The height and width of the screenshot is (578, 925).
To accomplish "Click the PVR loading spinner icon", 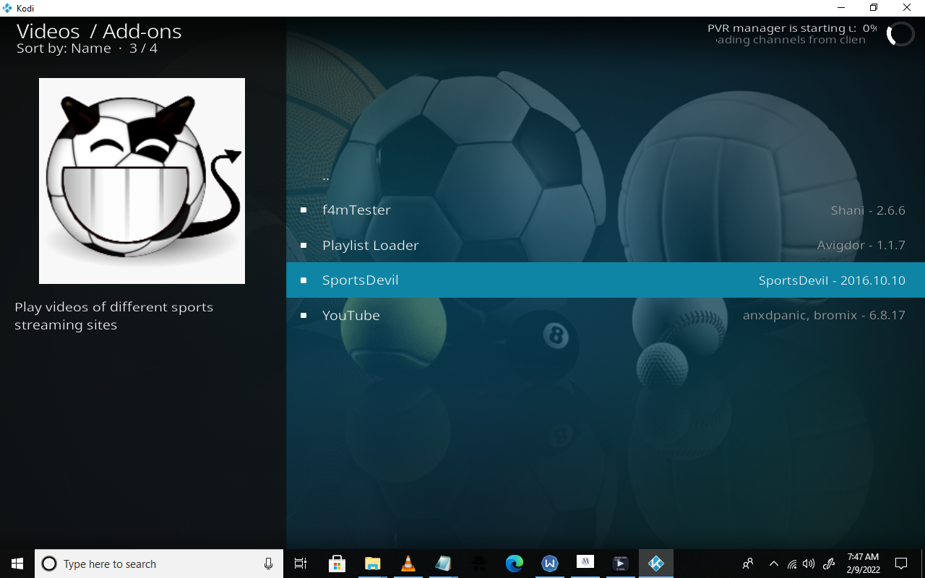I will 900,34.
